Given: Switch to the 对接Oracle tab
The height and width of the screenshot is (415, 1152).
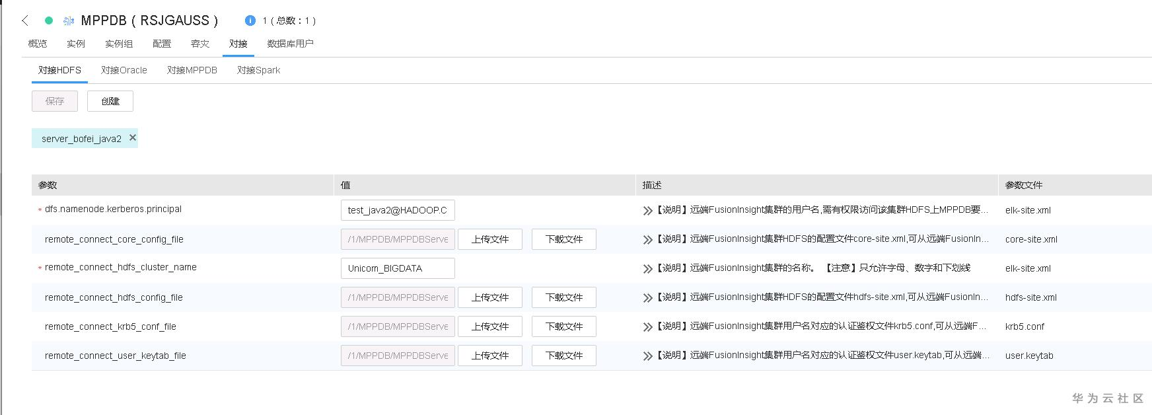Looking at the screenshot, I should pyautogui.click(x=124, y=70).
